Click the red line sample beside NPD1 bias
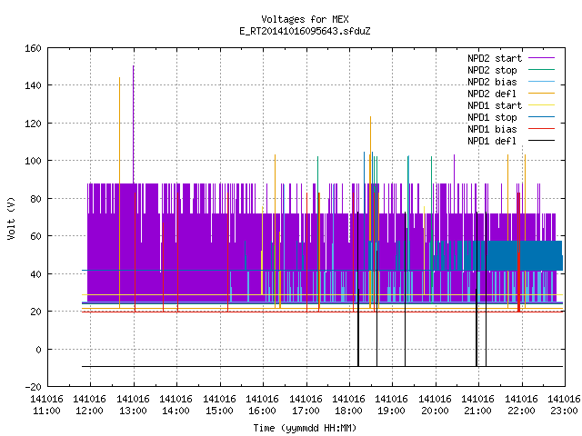 [x=541, y=129]
